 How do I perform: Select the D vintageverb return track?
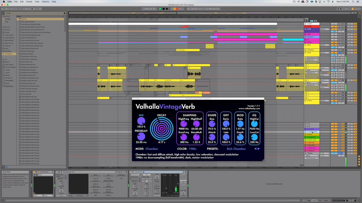coord(312,132)
